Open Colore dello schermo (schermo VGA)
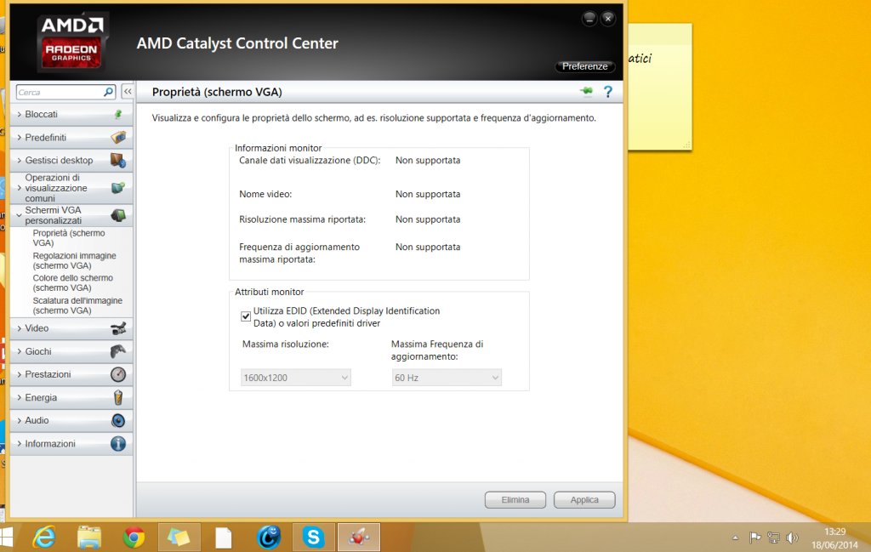 coord(73,282)
